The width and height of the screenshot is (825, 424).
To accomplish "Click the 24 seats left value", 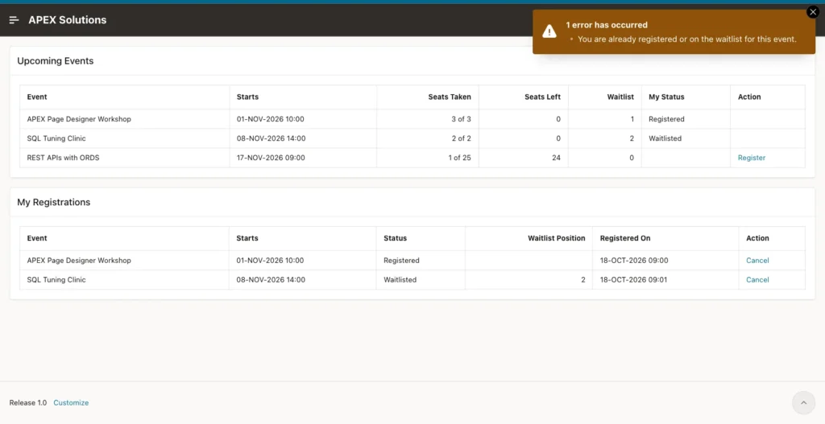I will tap(556, 158).
